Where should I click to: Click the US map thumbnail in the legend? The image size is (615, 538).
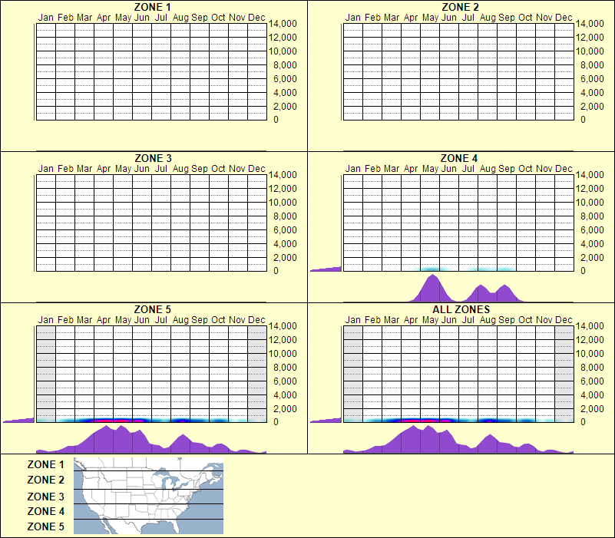[147, 495]
